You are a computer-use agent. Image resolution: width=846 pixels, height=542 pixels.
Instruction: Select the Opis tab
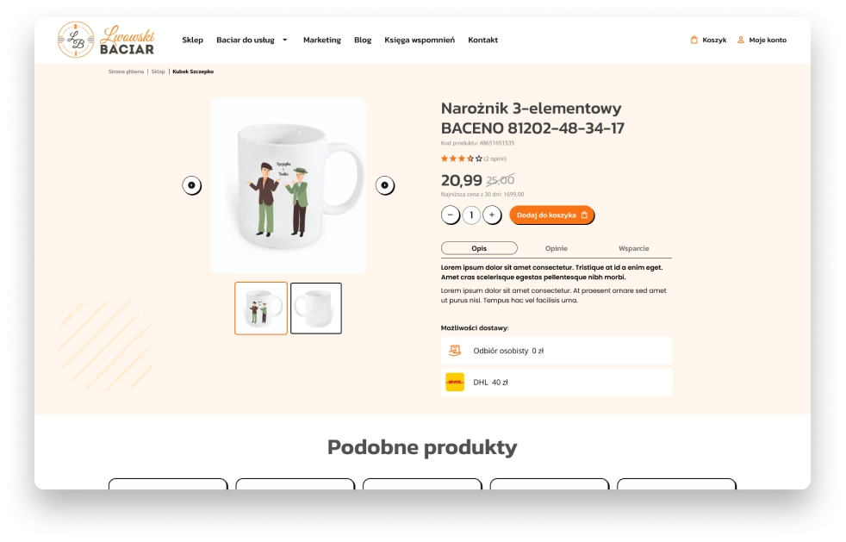click(479, 248)
